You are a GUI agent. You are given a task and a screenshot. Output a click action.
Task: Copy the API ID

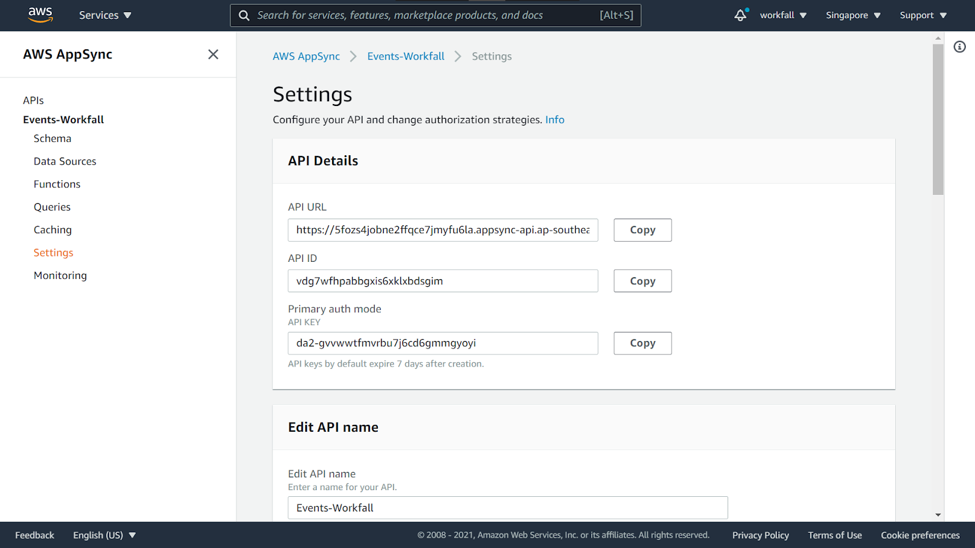click(x=643, y=281)
